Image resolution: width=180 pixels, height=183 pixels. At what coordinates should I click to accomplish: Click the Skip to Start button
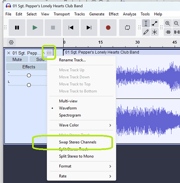point(71,27)
